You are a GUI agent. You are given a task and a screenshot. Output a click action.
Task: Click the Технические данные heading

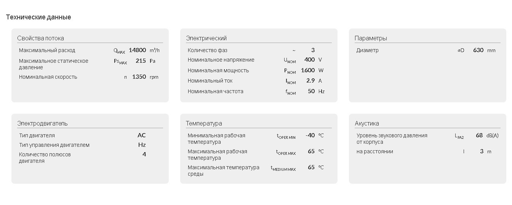coord(38,17)
